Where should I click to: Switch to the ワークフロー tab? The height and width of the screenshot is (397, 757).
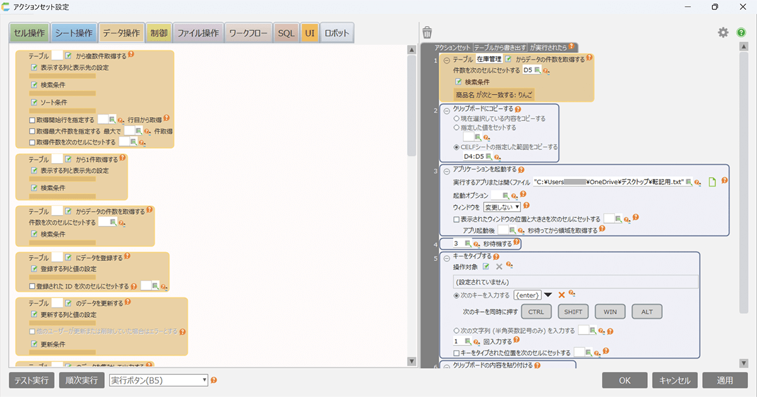pos(248,33)
